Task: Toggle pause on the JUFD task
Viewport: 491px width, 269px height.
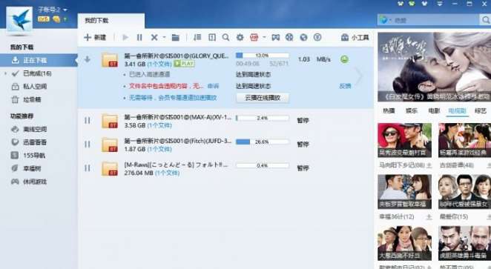Action: coord(88,145)
